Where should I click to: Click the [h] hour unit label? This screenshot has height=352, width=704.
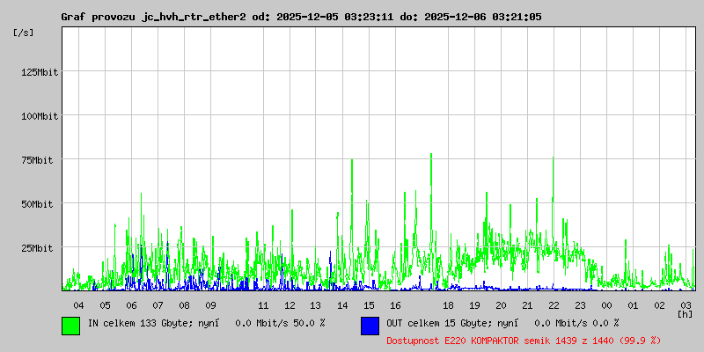tap(685, 313)
